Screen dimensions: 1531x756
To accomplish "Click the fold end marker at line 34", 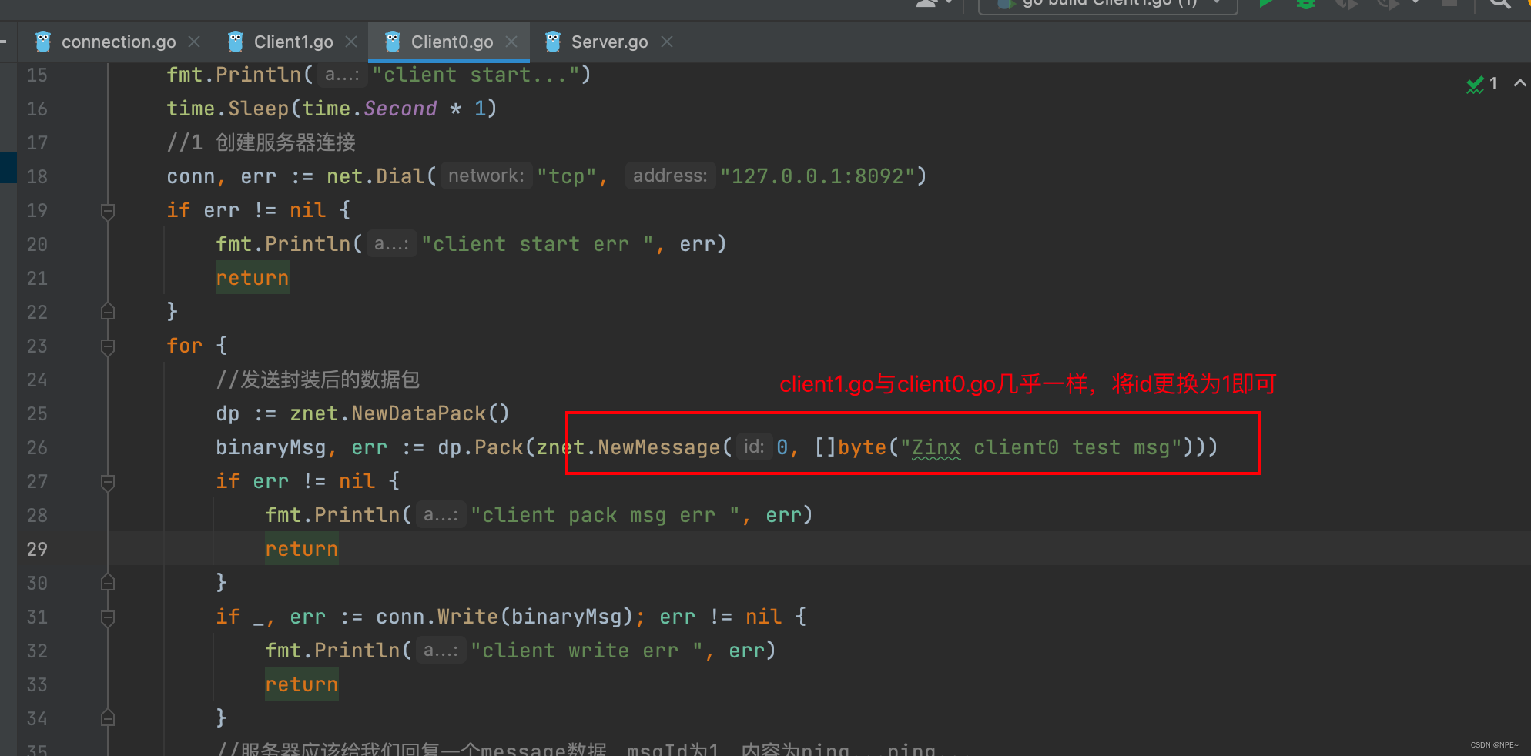I will 108,718.
